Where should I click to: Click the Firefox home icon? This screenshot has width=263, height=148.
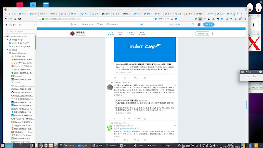(x=20, y=19)
